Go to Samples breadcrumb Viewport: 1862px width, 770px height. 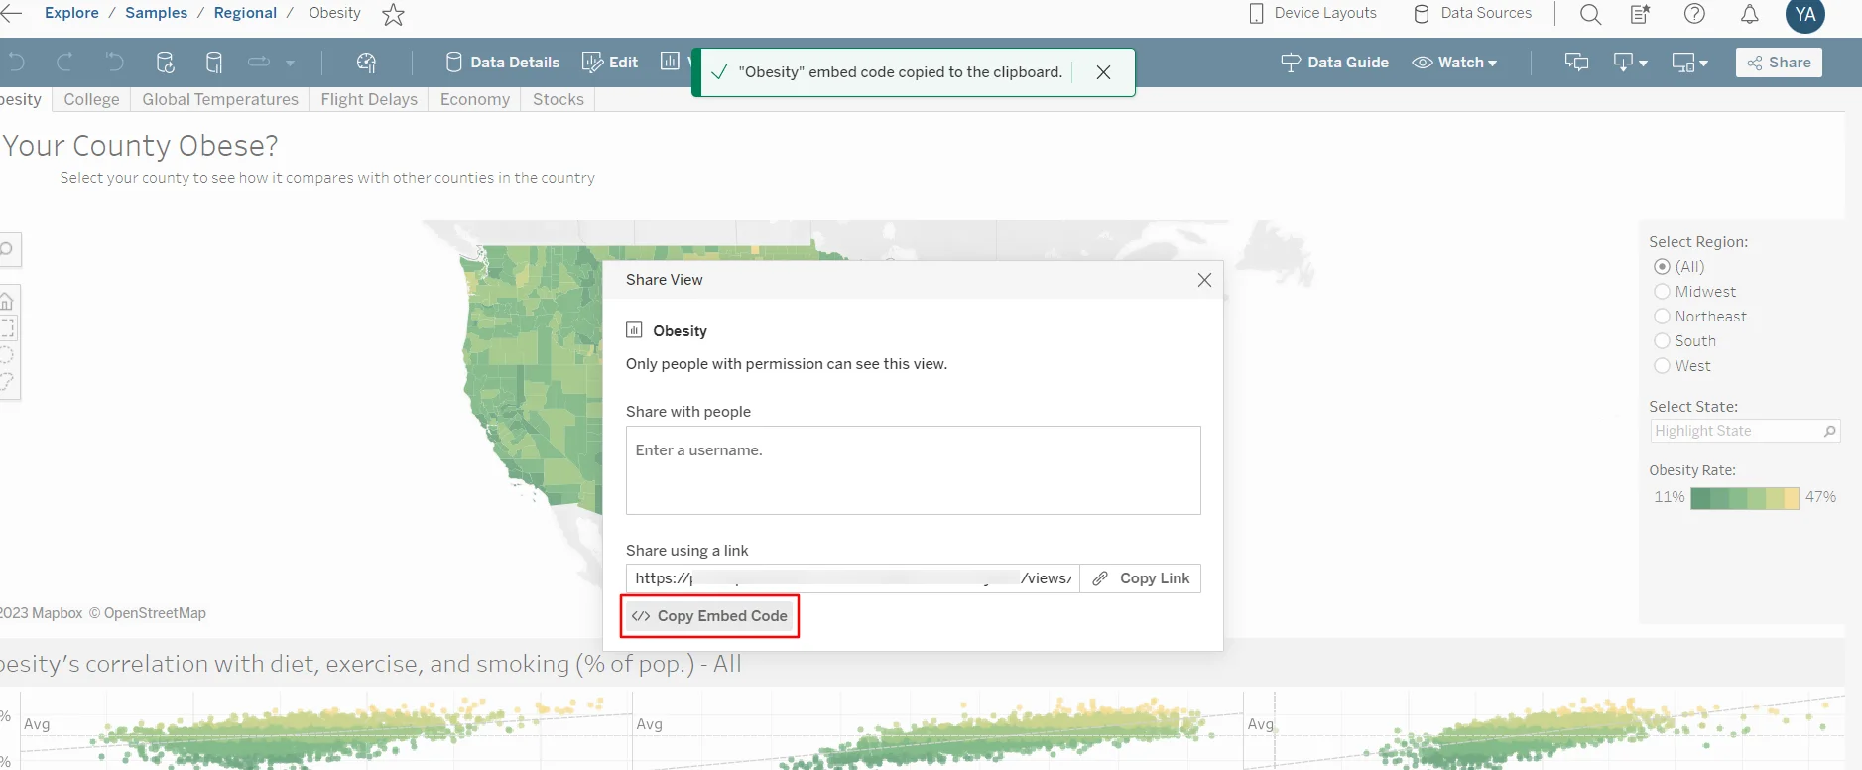[156, 13]
